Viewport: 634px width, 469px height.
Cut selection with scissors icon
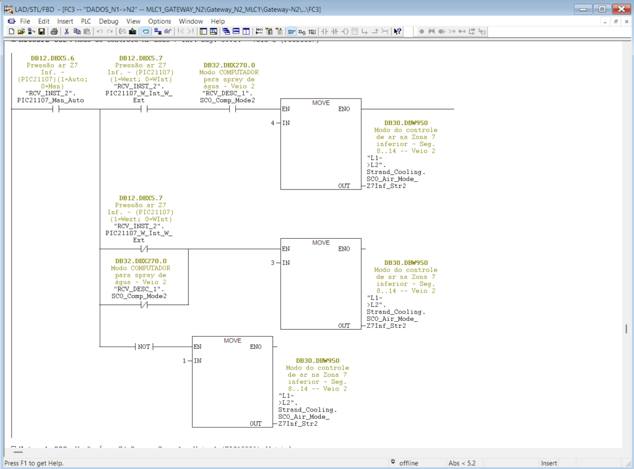[66, 32]
